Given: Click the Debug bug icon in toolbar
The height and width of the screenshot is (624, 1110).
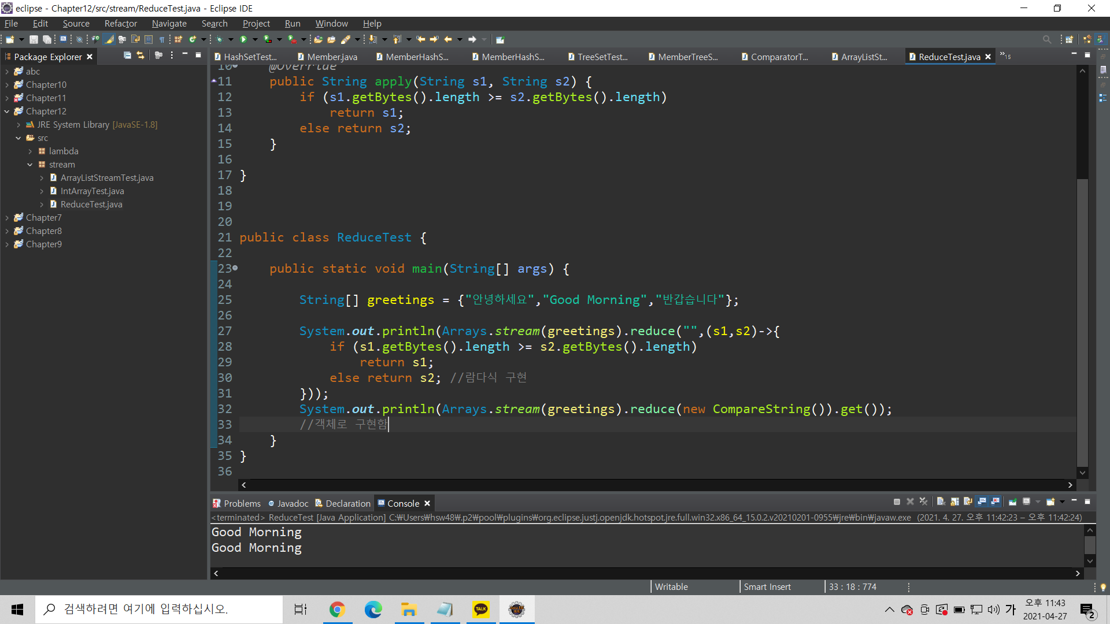Looking at the screenshot, I should [x=220, y=39].
